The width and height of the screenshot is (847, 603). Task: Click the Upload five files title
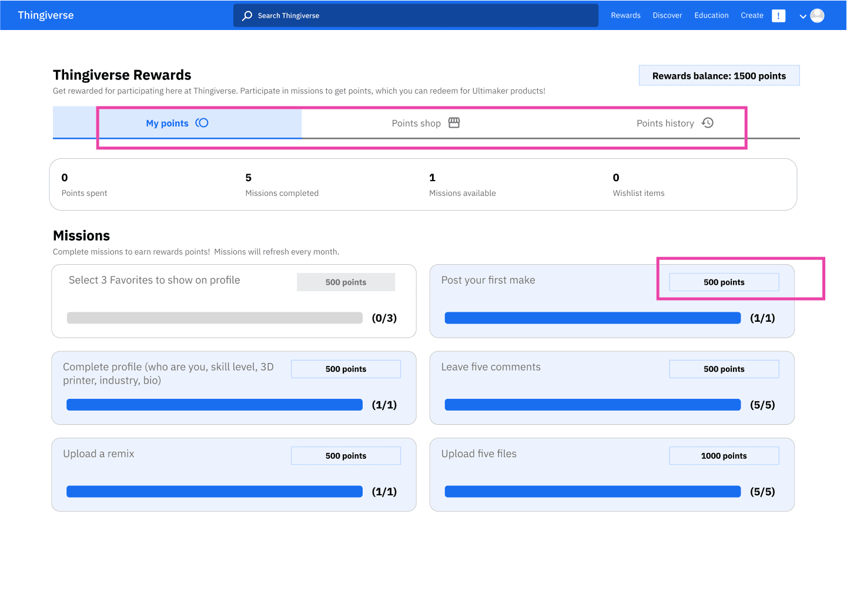click(479, 454)
